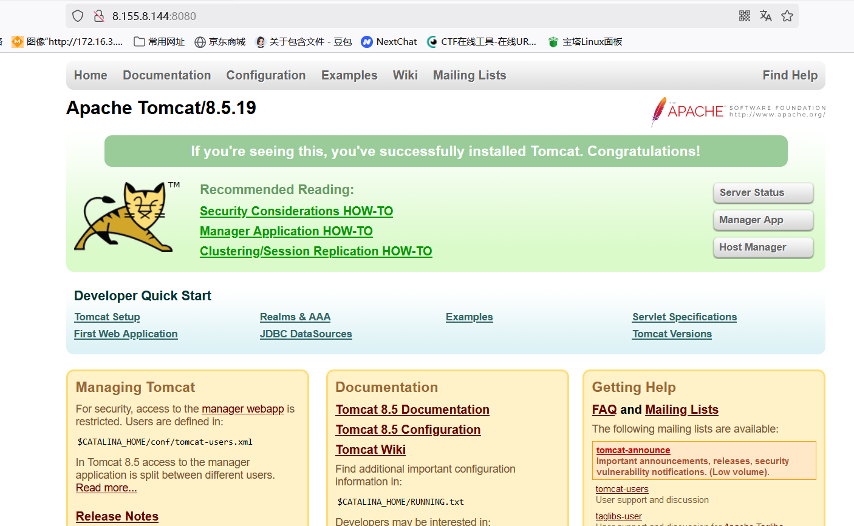Open the taglibs-user mailing list link
This screenshot has width=854, height=526.
(619, 516)
